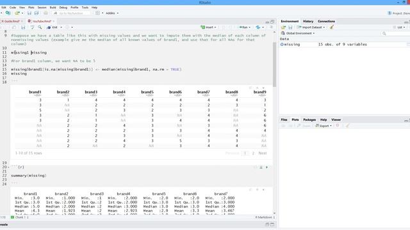
Task: Click the print icon in main toolbar
Action: (x=45, y=13)
